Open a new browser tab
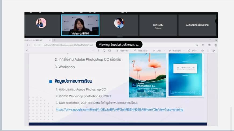The height and width of the screenshot is (131, 234). [55, 40]
